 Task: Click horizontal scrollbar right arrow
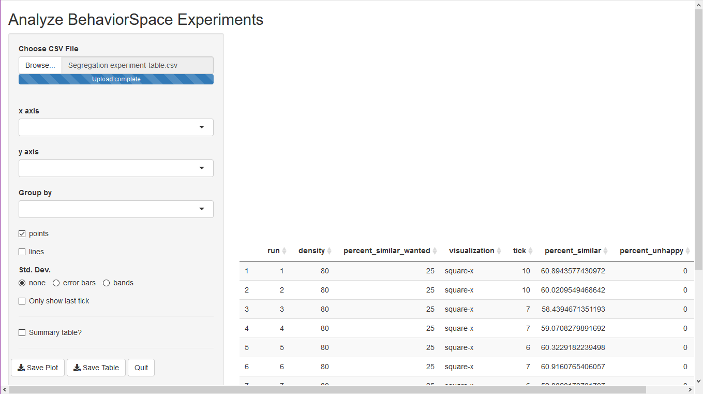[690, 389]
